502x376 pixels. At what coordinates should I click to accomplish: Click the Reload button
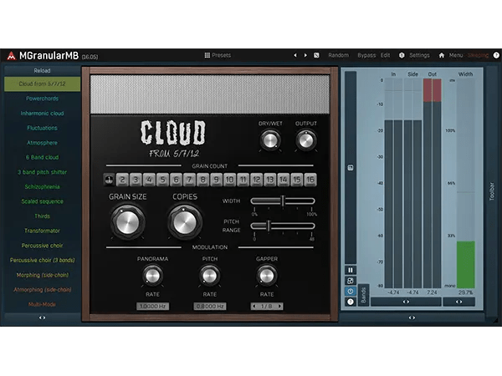coord(43,71)
